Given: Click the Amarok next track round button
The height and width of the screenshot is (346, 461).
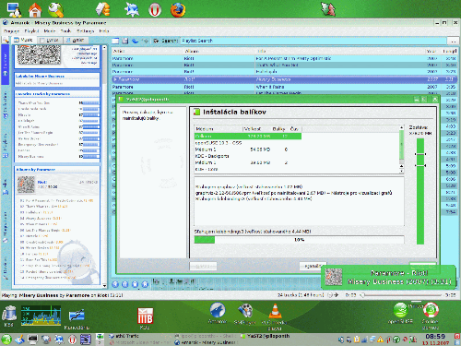Looking at the screenshot, I should click(145, 284).
